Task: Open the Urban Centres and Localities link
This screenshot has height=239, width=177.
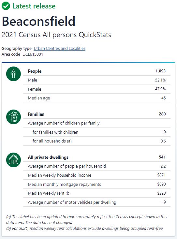Action: pyautogui.click(x=60, y=49)
